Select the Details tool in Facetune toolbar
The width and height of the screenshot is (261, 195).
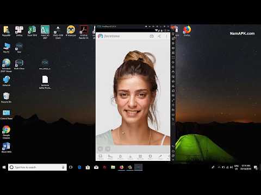(130, 157)
